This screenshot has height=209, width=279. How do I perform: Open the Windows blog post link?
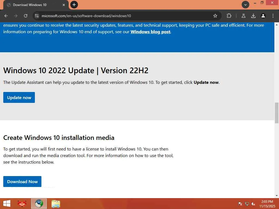[x=150, y=32]
